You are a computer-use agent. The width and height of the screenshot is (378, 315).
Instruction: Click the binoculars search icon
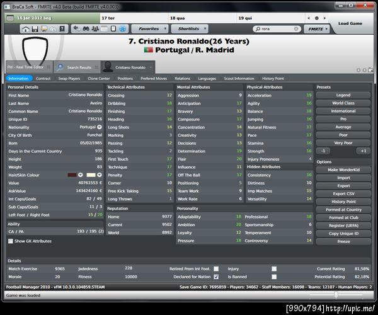coord(86,29)
